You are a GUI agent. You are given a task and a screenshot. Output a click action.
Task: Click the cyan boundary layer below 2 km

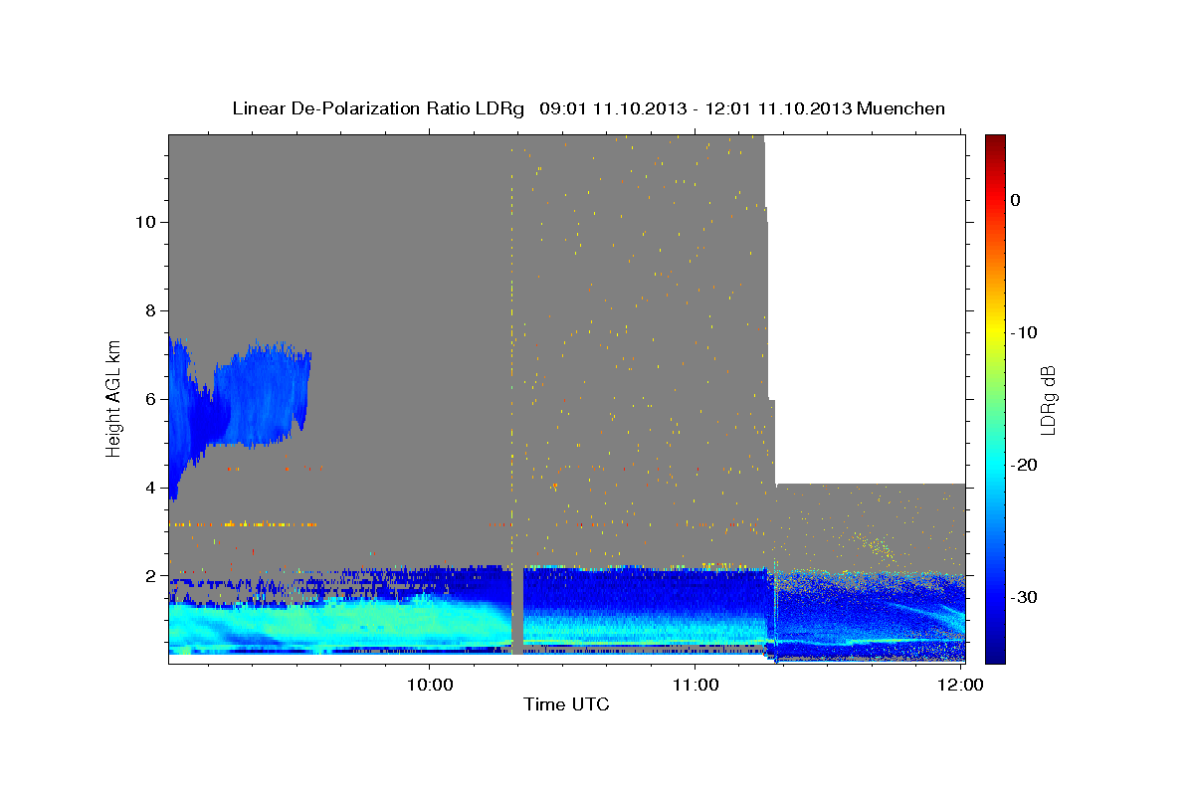click(338, 625)
